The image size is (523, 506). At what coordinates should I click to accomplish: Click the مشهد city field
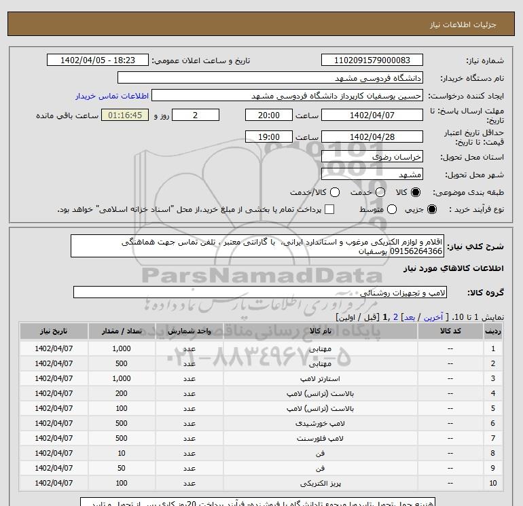pyautogui.click(x=372, y=174)
